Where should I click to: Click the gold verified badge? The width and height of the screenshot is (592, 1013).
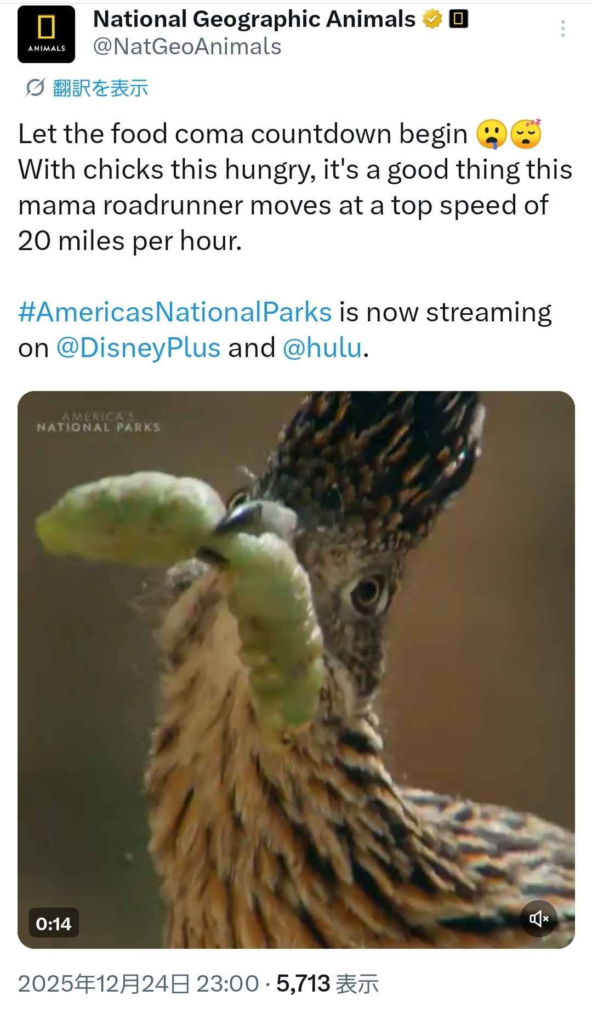(432, 20)
